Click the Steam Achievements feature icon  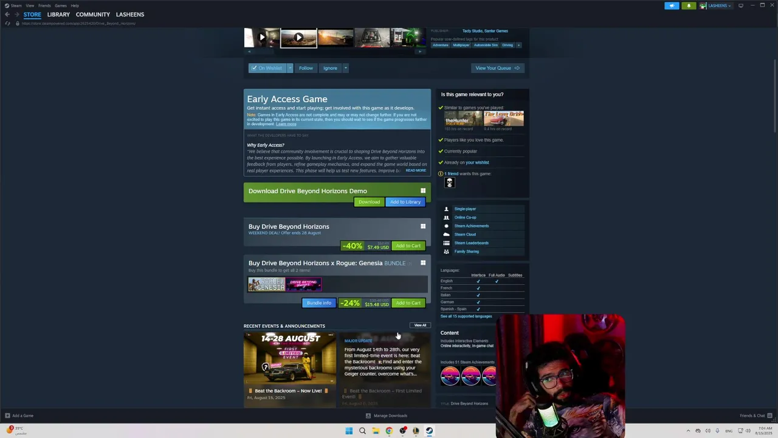pyautogui.click(x=446, y=226)
